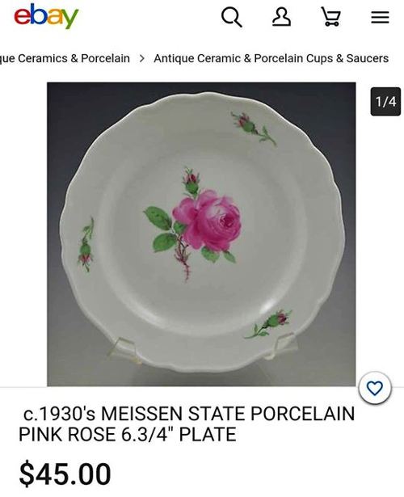Click the rosebud above the pink rose

click(191, 182)
